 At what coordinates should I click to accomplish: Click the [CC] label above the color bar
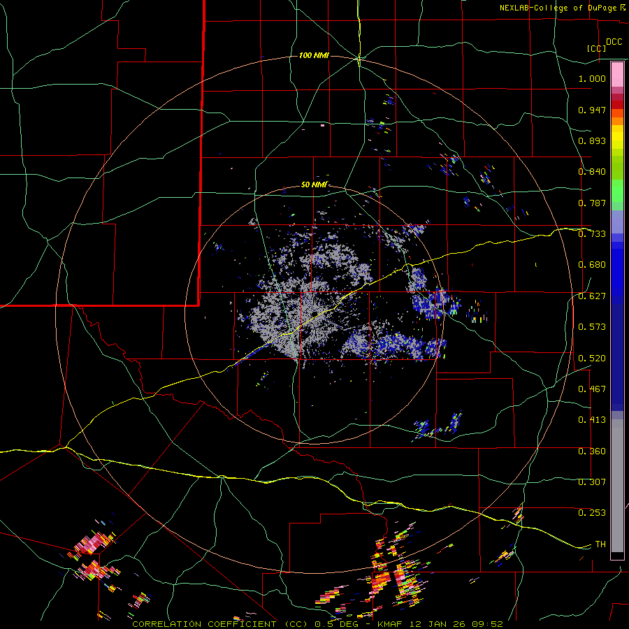click(x=597, y=48)
